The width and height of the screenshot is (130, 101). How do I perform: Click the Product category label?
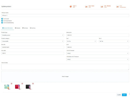click(5, 39)
